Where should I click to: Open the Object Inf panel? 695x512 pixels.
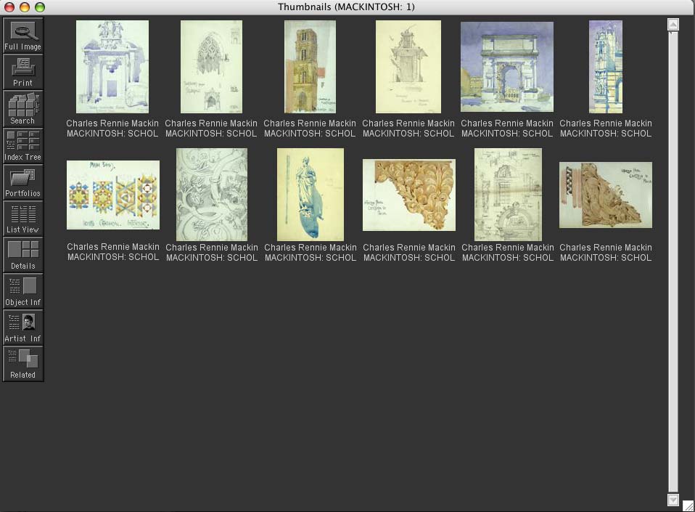22,290
